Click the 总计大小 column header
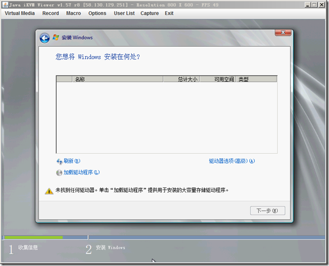The image size is (329, 266). coord(181,79)
